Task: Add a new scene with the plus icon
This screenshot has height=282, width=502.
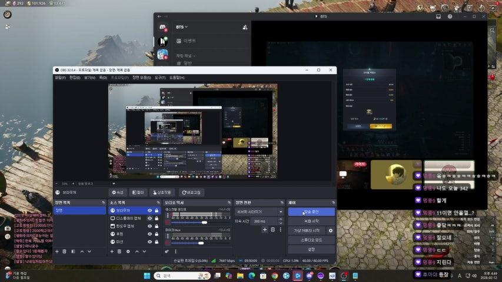Action: pos(57,251)
